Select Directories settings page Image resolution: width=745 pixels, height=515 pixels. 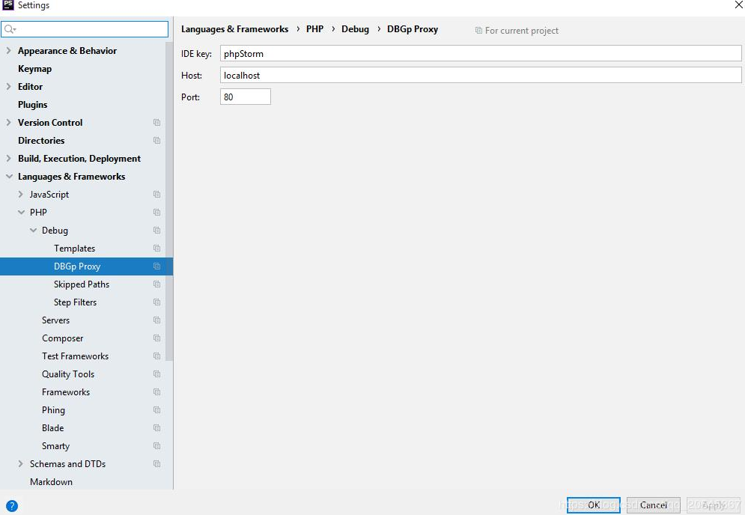(x=41, y=141)
